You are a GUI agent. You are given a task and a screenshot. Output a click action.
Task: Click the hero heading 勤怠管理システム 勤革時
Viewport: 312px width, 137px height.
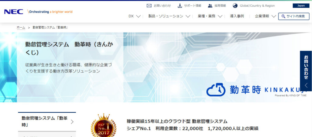click(69, 48)
